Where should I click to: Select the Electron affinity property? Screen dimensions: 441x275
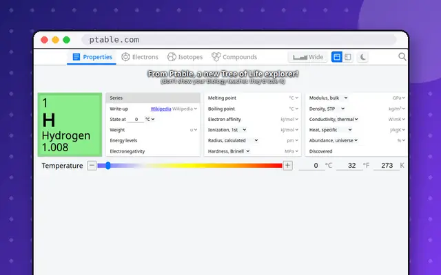pyautogui.click(x=225, y=119)
